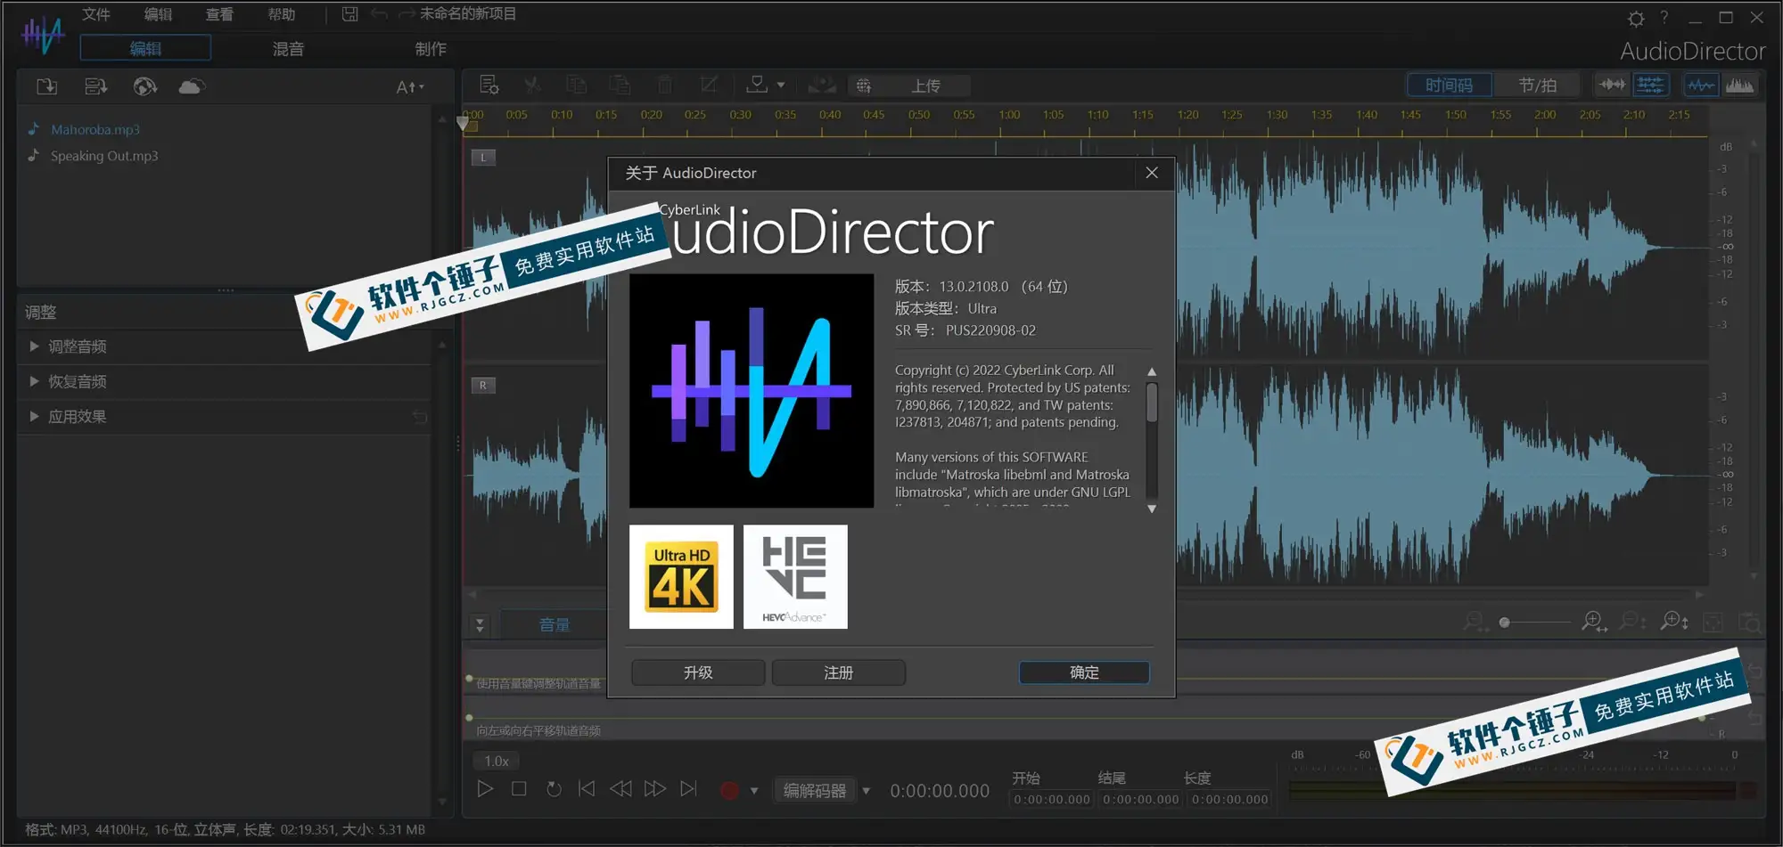Expand the 调整音频 section

coord(78,346)
